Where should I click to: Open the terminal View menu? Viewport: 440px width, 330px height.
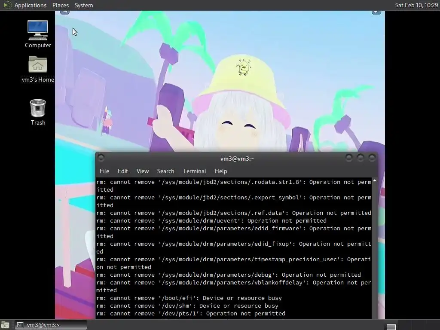click(143, 171)
